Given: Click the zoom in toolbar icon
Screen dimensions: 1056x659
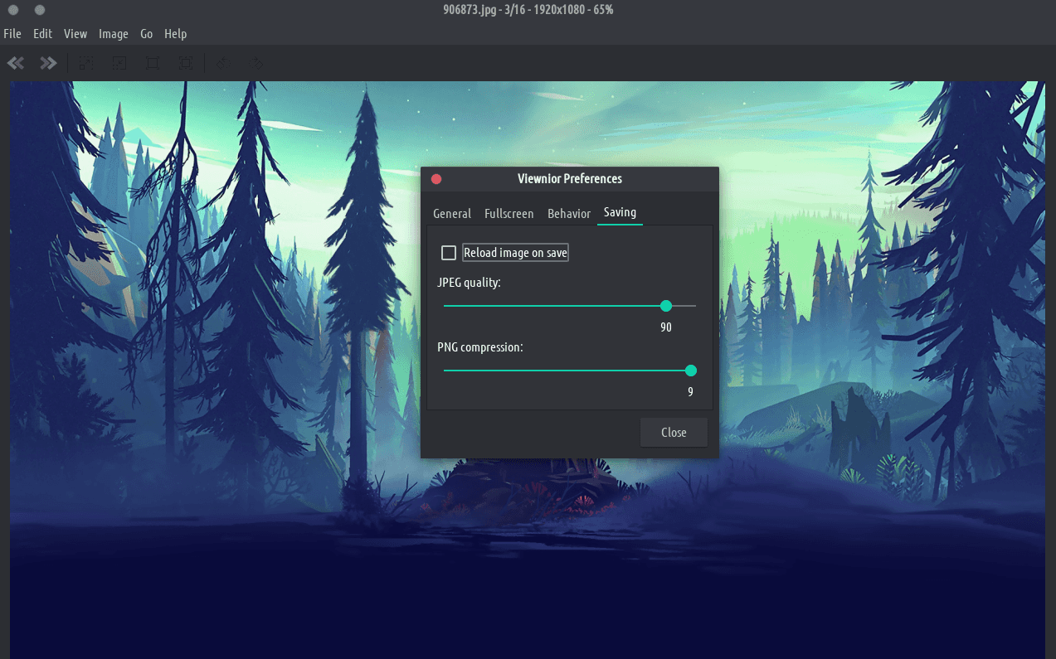Looking at the screenshot, I should click(86, 63).
